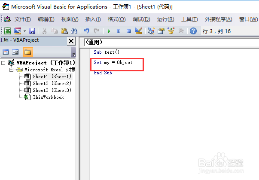This screenshot has width=259, height=180.
Task: Click the Toolbox wrench icon
Action: (x=181, y=31)
